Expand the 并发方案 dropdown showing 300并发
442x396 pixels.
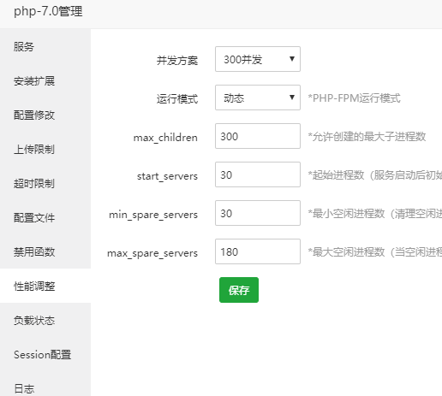(x=258, y=59)
